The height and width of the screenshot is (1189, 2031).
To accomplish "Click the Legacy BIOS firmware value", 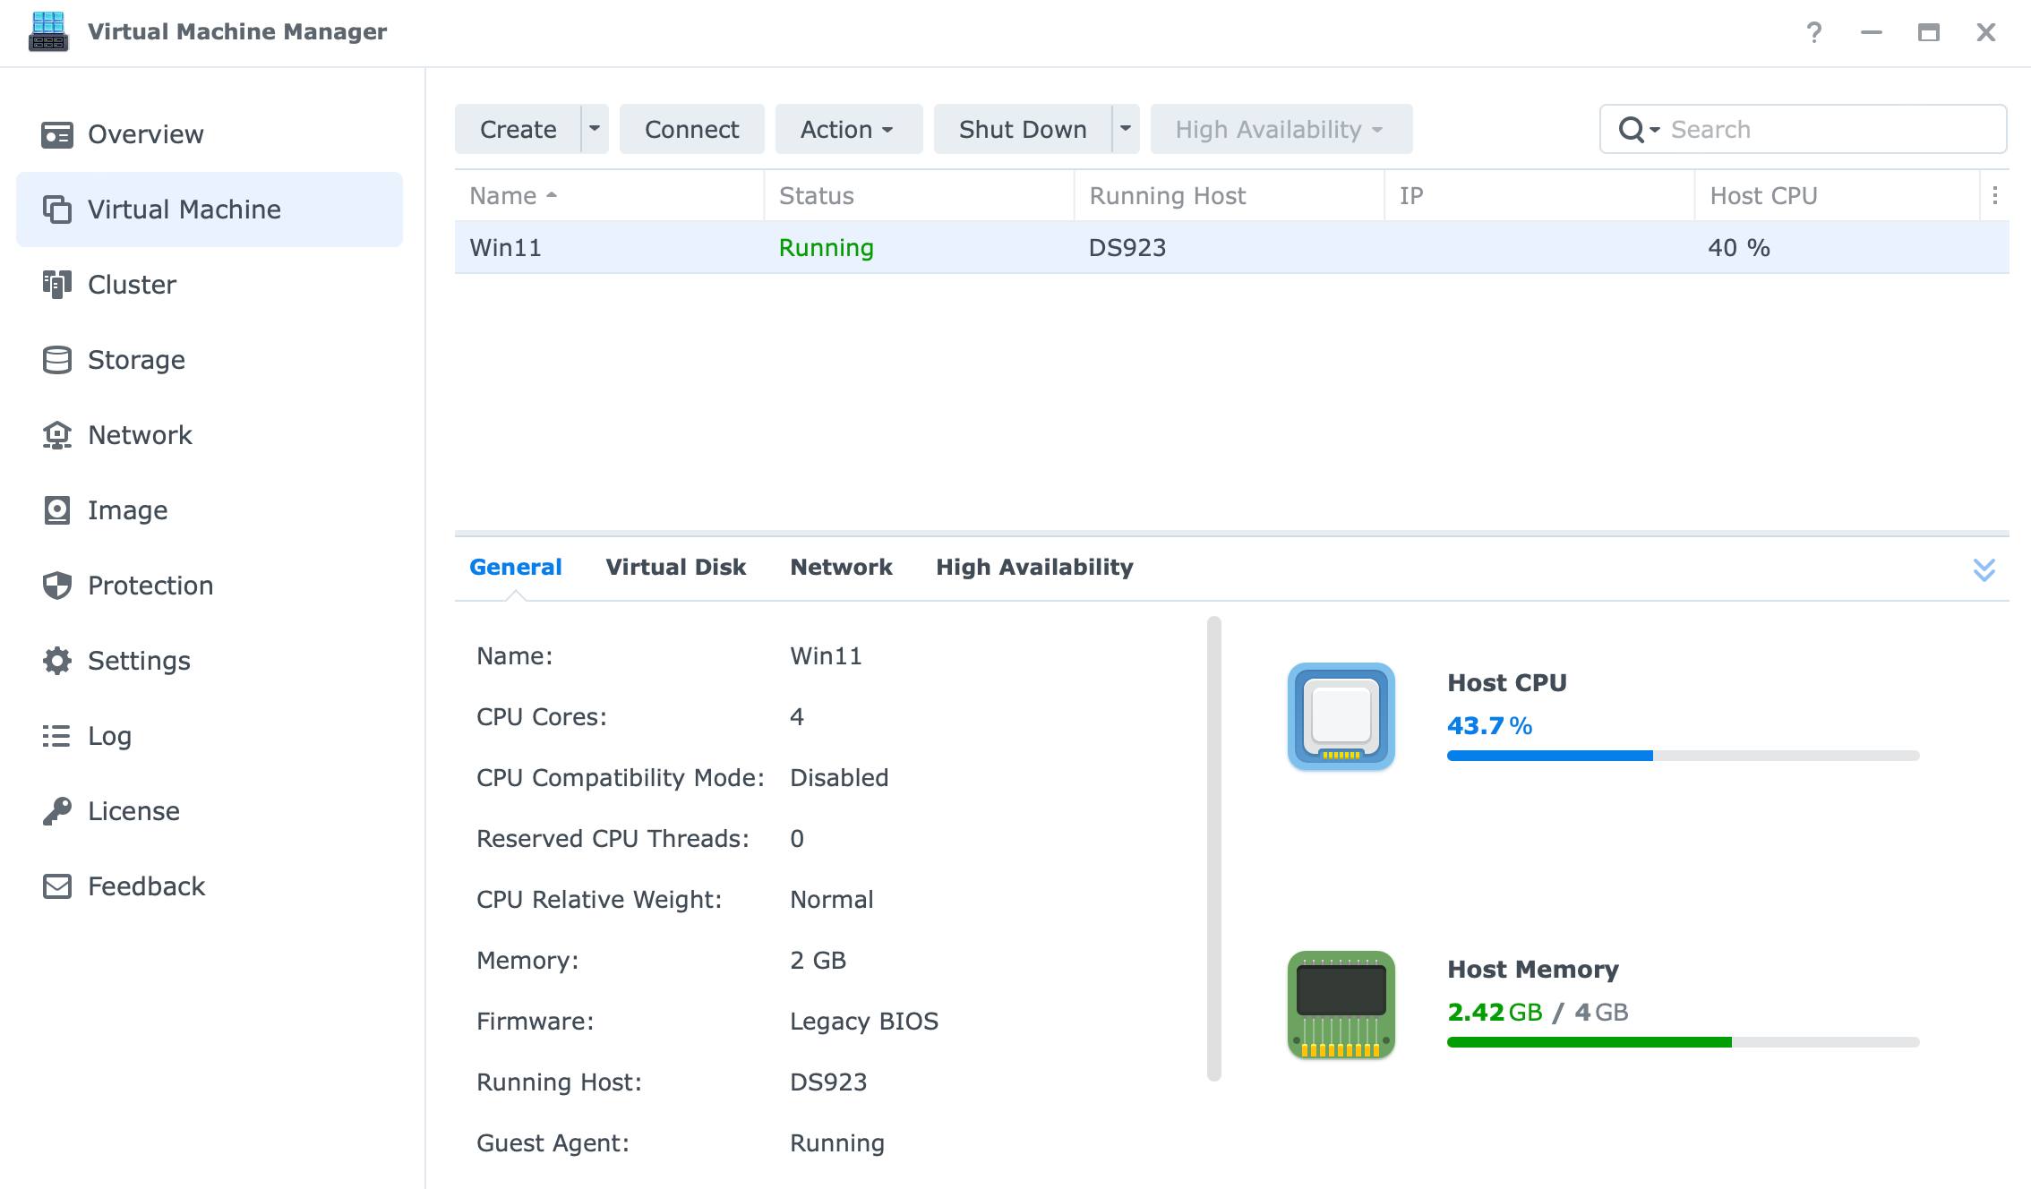I will [x=863, y=1021].
